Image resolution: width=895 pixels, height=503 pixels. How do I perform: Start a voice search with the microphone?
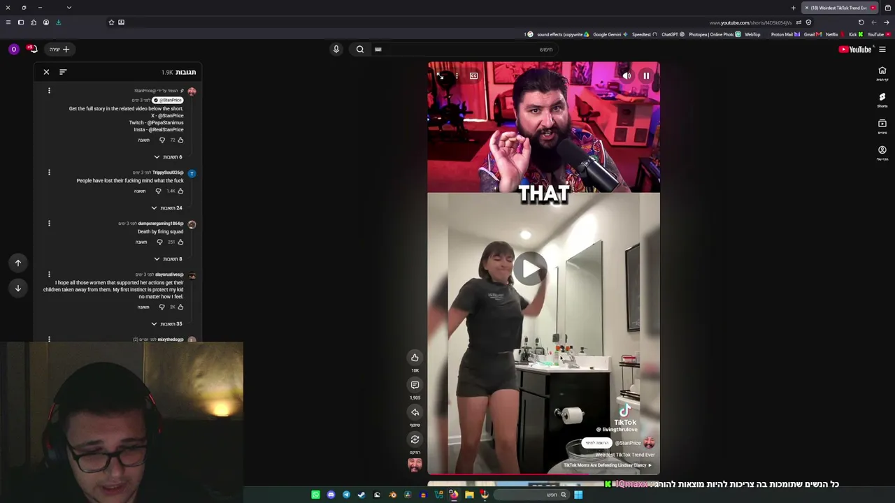click(336, 49)
